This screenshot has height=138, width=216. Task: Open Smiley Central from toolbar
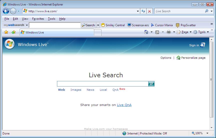tap(113, 25)
